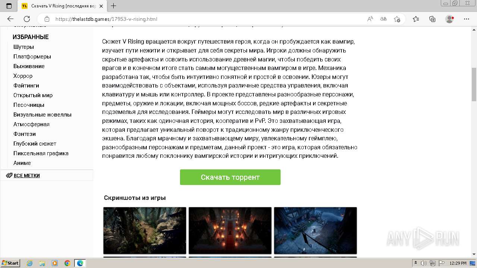Open the Action Center flag icon
The height and width of the screenshot is (268, 477).
tap(442, 263)
